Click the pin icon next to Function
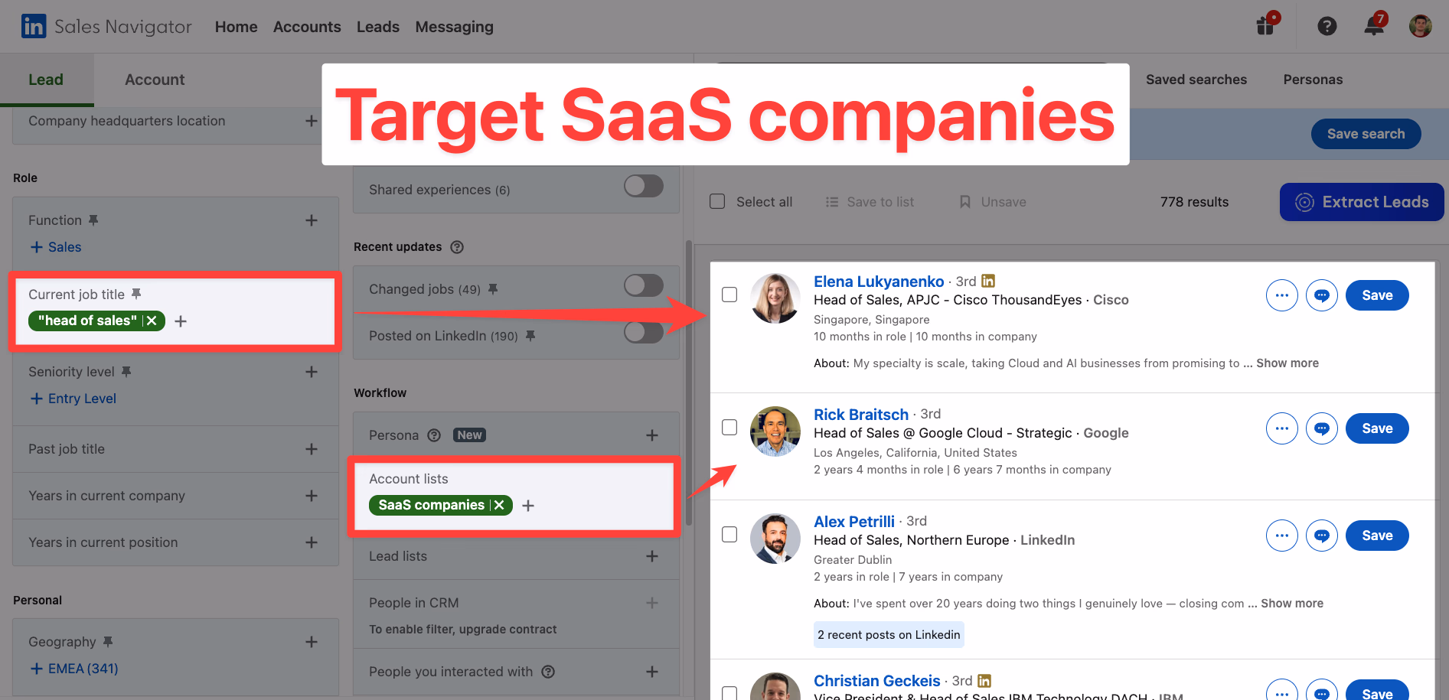Screen dimensions: 1449x700 point(93,220)
